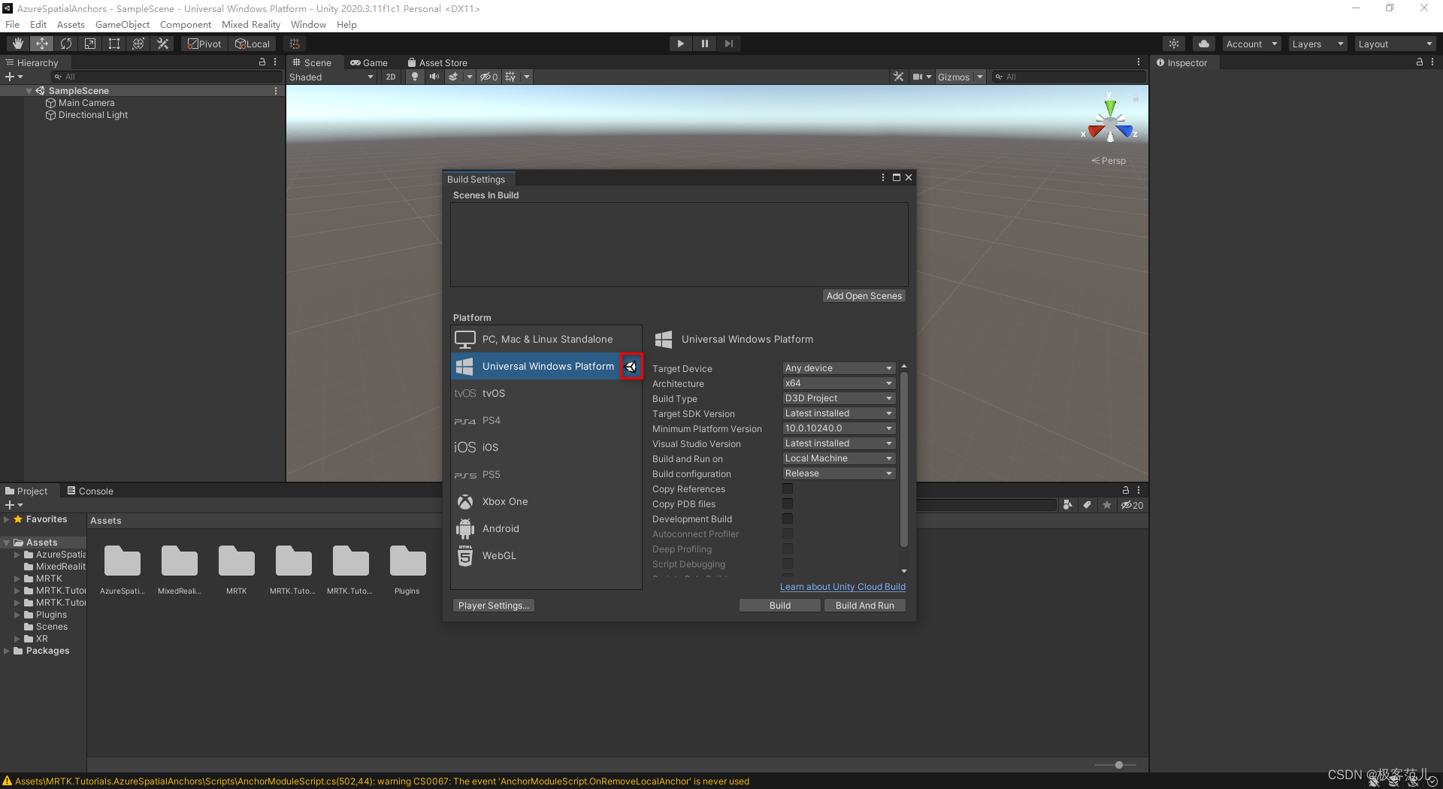Open the Plugins folder thumbnail
1443x789 pixels.
(407, 569)
